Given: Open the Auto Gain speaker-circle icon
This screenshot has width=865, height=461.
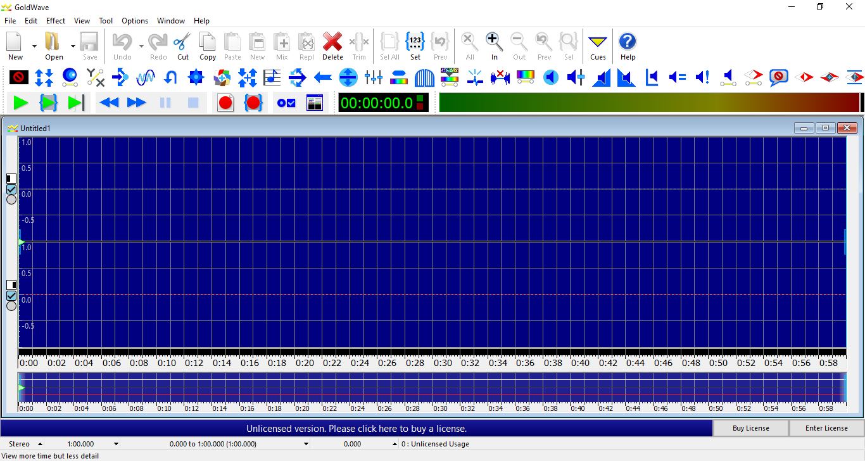Looking at the screenshot, I should click(551, 78).
